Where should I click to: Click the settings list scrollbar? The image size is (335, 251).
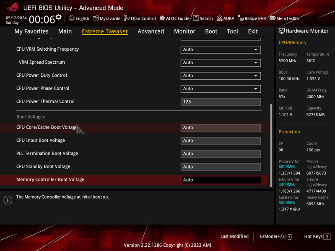pyautogui.click(x=271, y=145)
